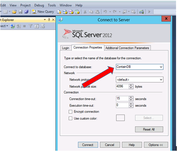Click the Connect button

88,145
